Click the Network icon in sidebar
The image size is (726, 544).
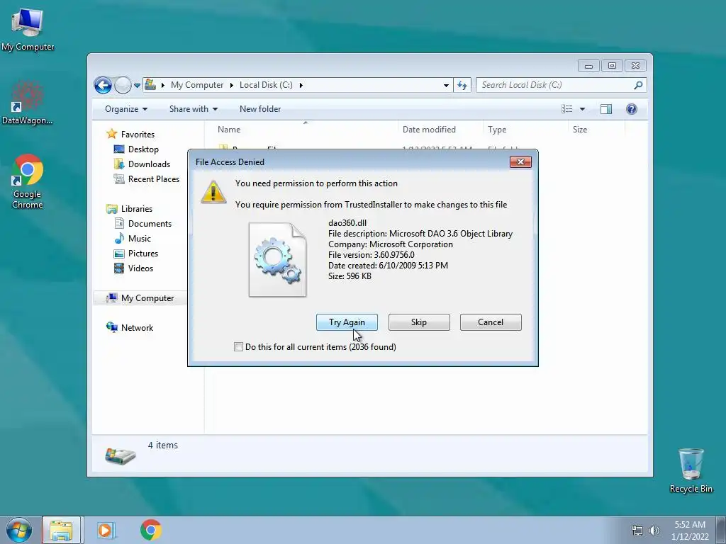(111, 327)
